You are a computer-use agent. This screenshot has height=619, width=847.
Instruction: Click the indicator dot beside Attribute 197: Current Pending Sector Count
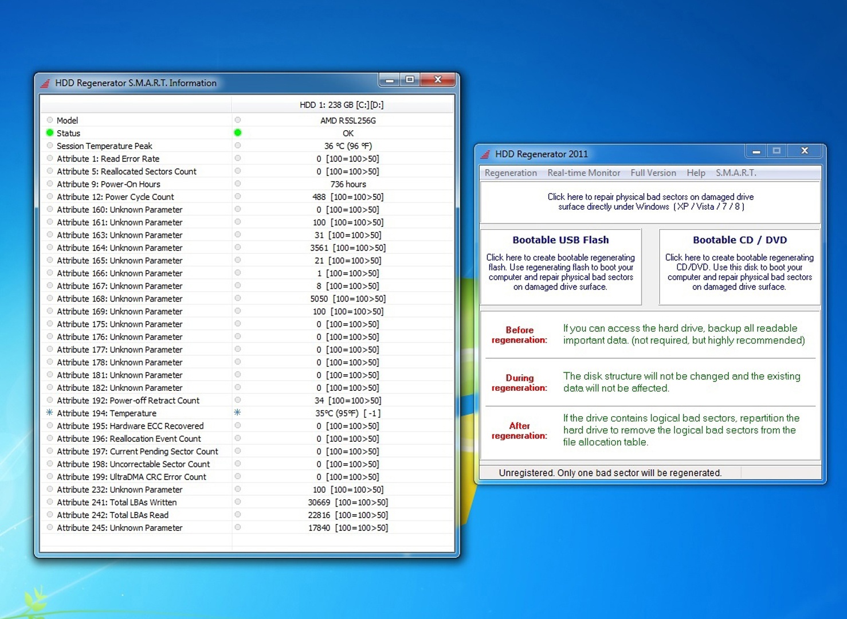click(x=50, y=451)
